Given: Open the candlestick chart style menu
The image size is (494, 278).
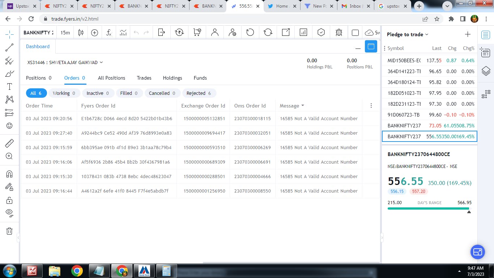Looking at the screenshot, I should click(x=81, y=33).
